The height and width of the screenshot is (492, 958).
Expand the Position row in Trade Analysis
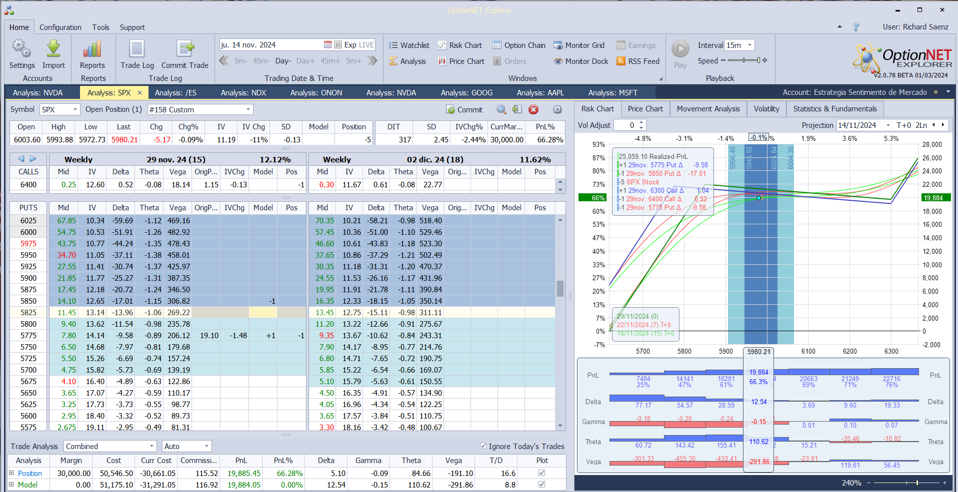(x=11, y=473)
